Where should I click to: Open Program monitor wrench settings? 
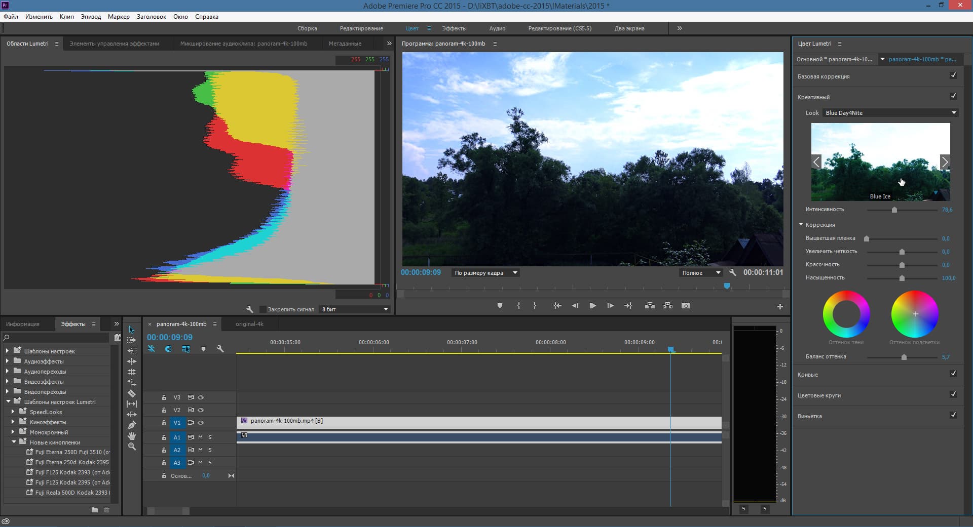click(732, 272)
